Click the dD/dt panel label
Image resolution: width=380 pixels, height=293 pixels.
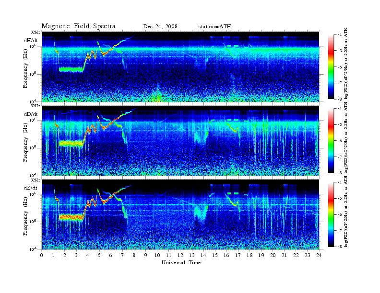pos(31,114)
